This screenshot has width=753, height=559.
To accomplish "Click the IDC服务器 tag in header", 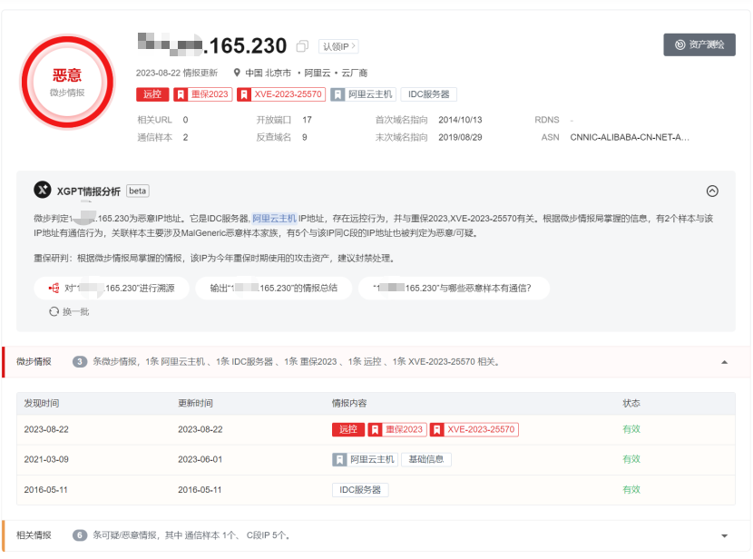I will click(x=429, y=93).
